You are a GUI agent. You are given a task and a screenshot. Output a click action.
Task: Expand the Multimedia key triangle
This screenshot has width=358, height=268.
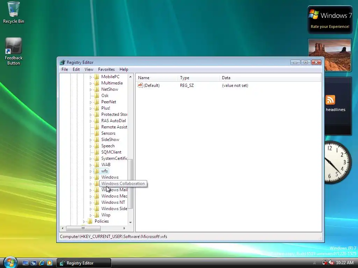[x=91, y=83]
